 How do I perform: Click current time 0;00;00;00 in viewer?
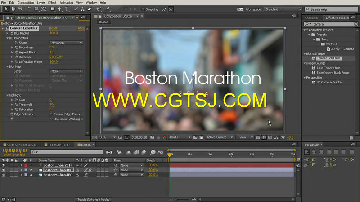click(x=139, y=137)
